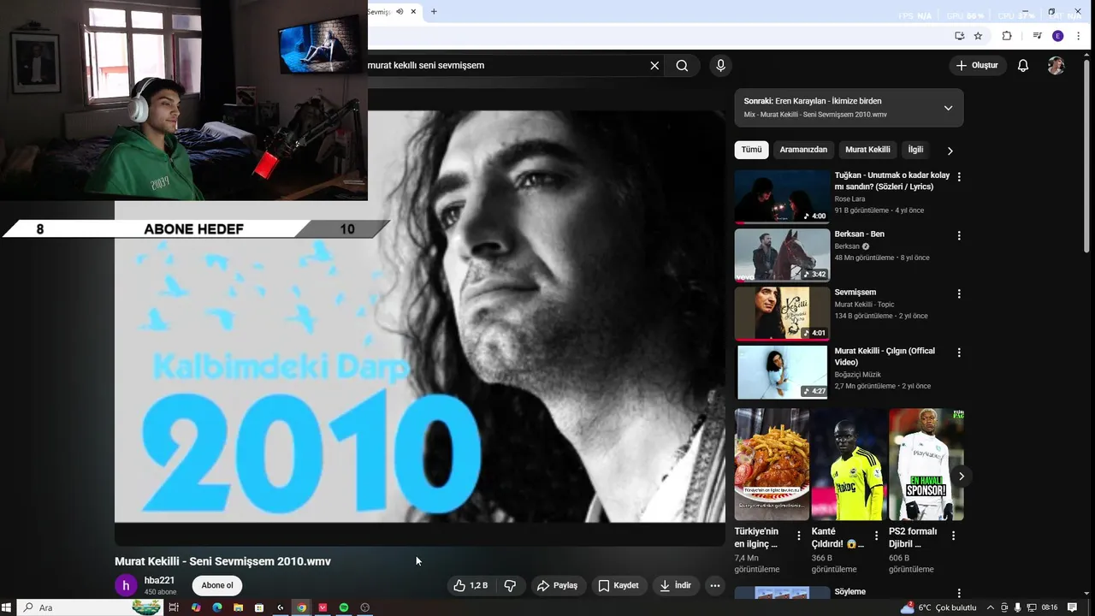
Task: Show more filter chips with arrow
Action: click(x=950, y=151)
